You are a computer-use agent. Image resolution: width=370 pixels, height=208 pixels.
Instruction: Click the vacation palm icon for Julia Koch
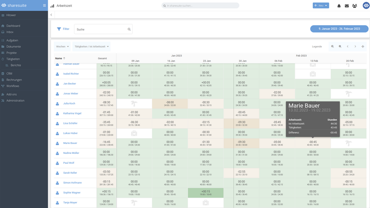pyautogui.click(x=134, y=104)
